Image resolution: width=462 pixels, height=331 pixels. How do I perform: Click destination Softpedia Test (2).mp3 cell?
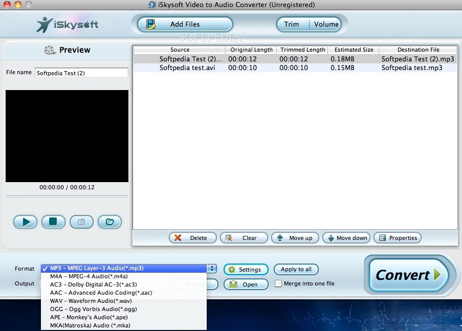tap(418, 59)
